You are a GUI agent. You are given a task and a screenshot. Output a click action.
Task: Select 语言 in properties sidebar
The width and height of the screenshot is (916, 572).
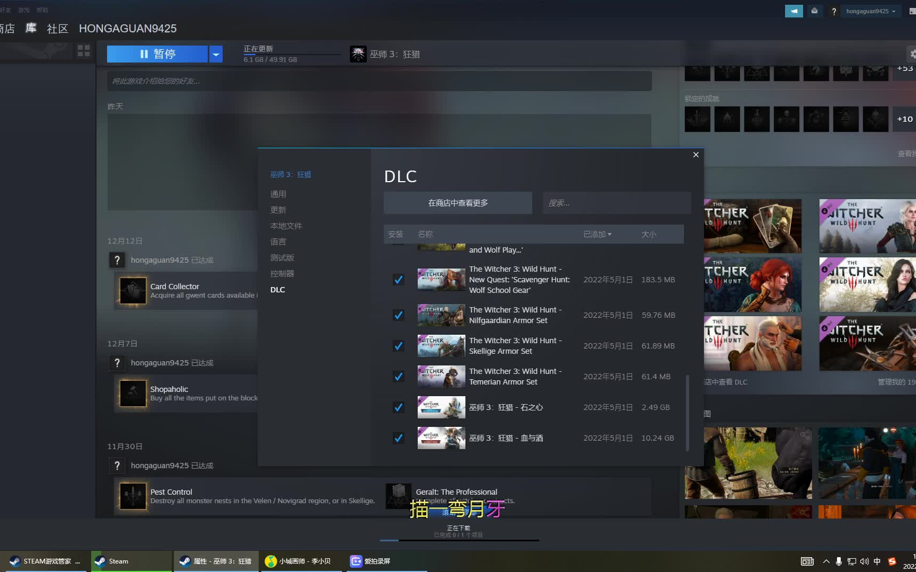click(x=278, y=242)
